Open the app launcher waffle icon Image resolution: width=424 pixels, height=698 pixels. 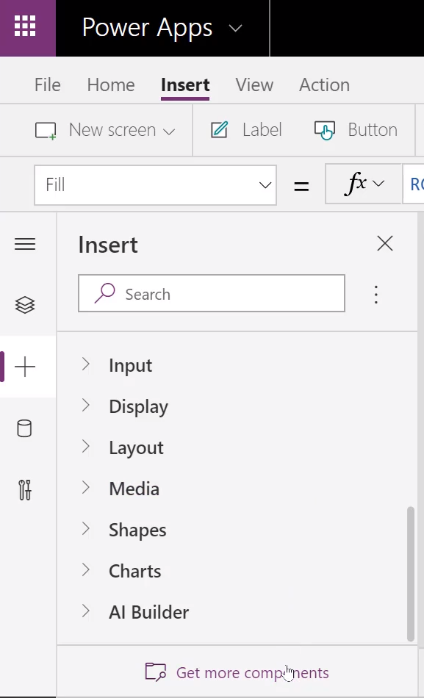25,28
